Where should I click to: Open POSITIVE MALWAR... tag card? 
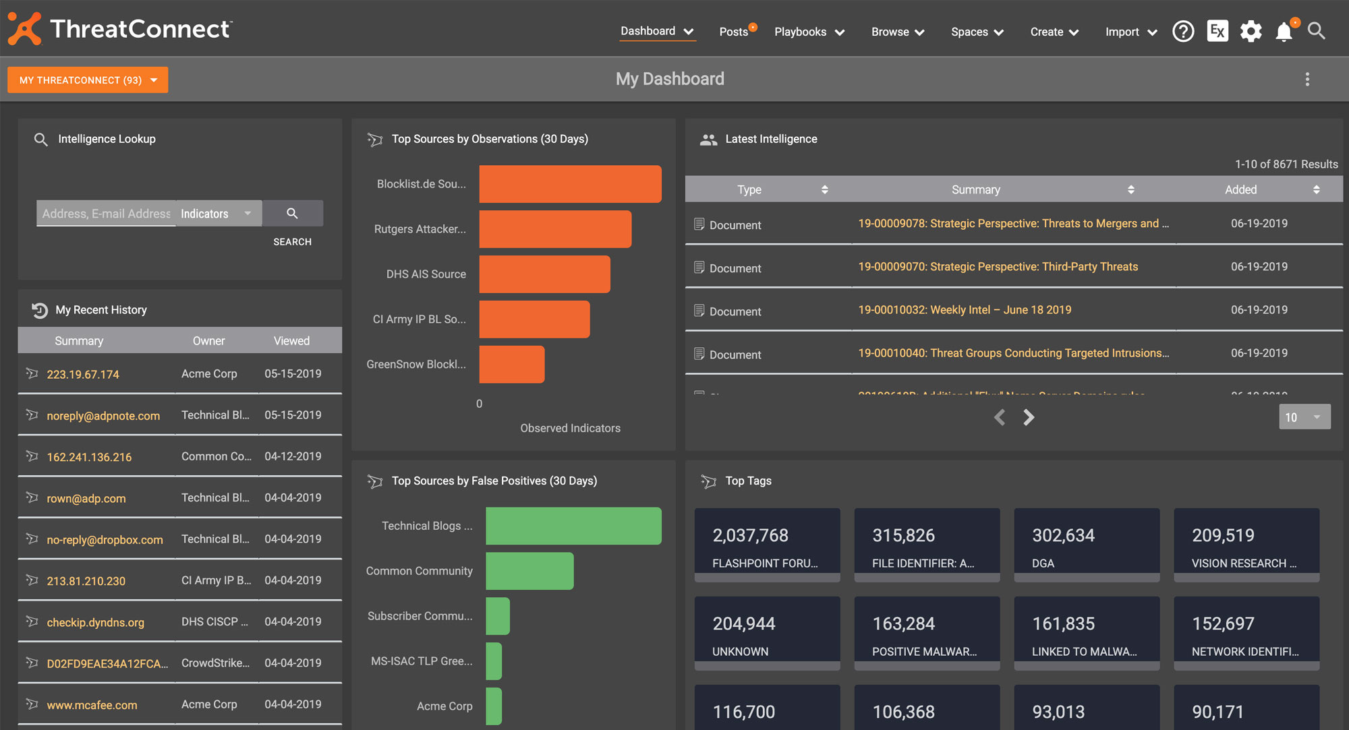pos(927,633)
